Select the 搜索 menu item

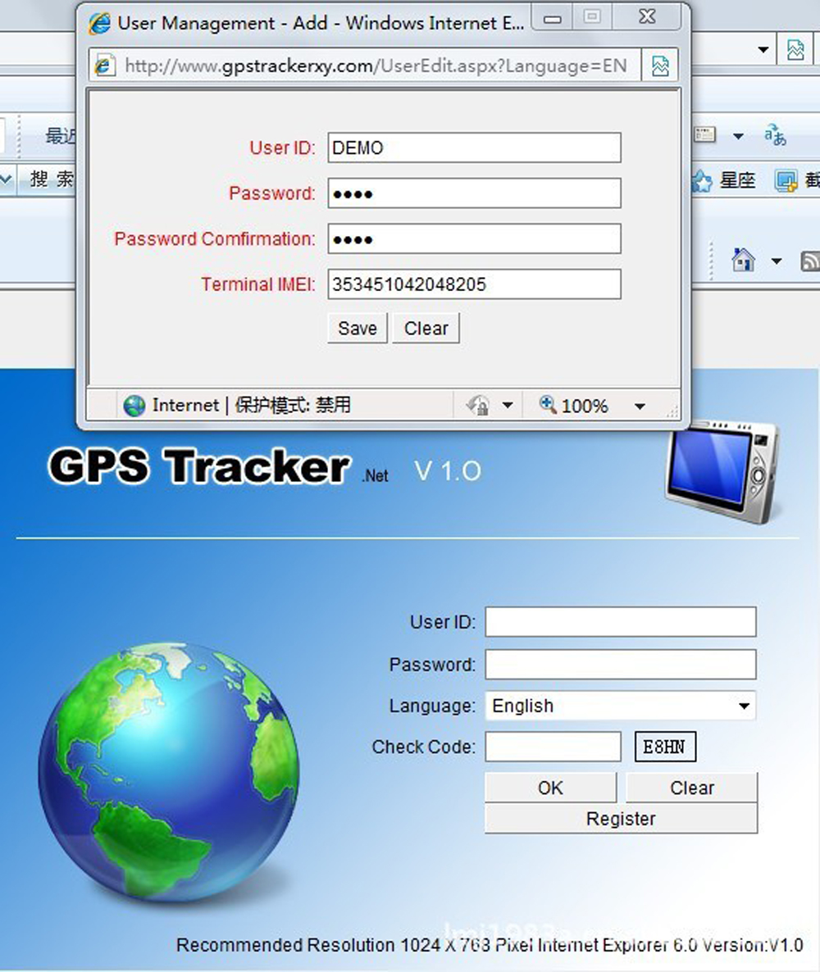(52, 179)
